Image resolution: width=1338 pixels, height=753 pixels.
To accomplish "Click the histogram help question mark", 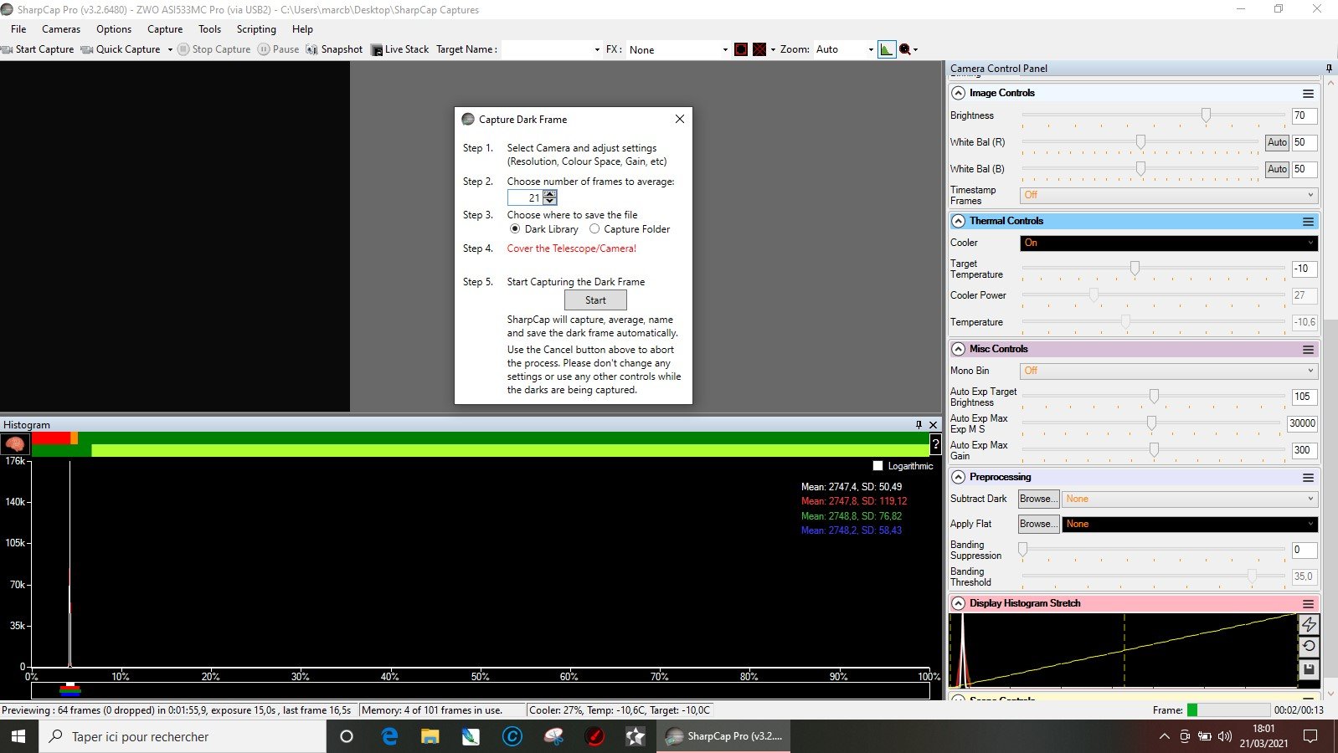I will coord(935,444).
